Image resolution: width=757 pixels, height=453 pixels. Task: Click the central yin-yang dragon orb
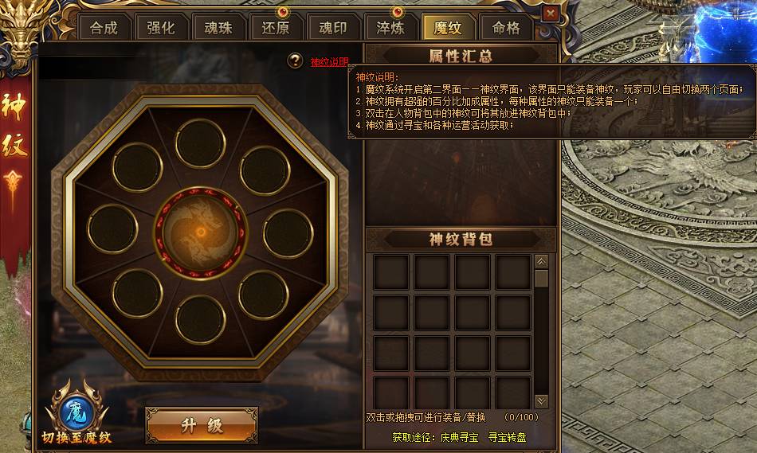[201, 233]
